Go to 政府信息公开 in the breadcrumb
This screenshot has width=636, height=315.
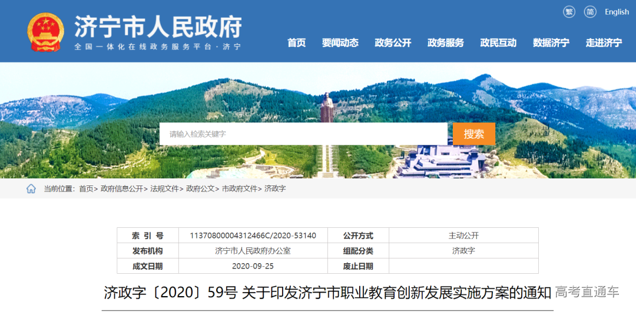tap(122, 189)
